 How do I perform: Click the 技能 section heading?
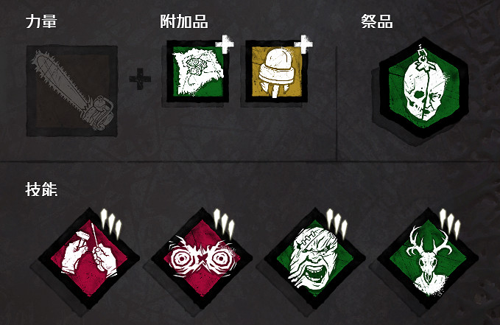click(41, 189)
